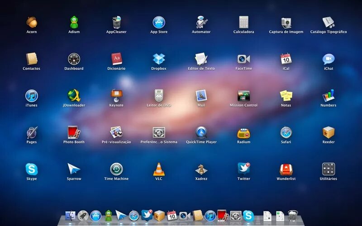Open Twitter in the Launchpad grid
This screenshot has height=226, width=362.
(x=244, y=169)
